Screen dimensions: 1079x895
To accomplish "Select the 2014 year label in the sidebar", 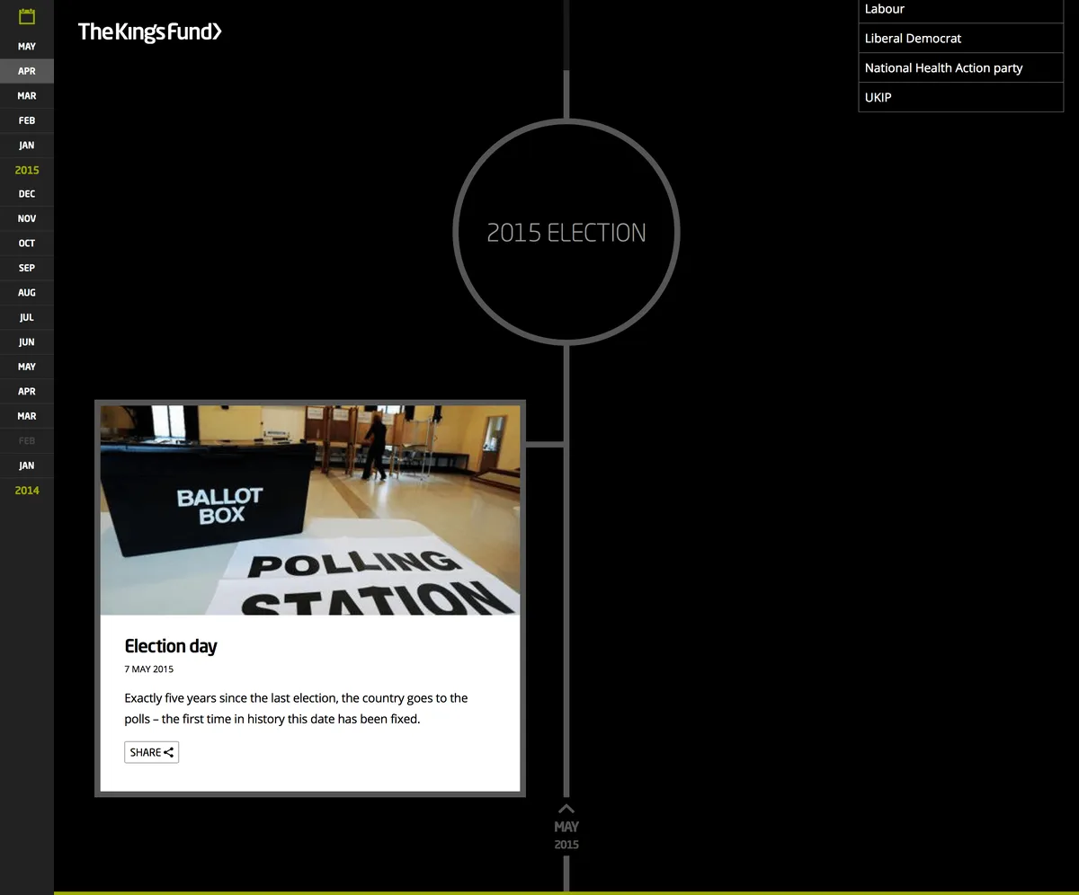I will pyautogui.click(x=27, y=491).
